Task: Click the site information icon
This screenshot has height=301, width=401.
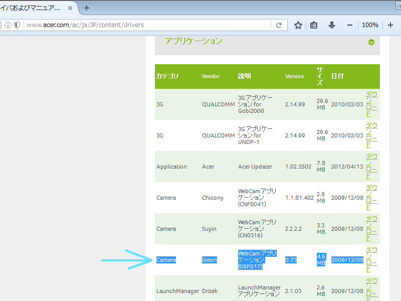Action: 8,25
